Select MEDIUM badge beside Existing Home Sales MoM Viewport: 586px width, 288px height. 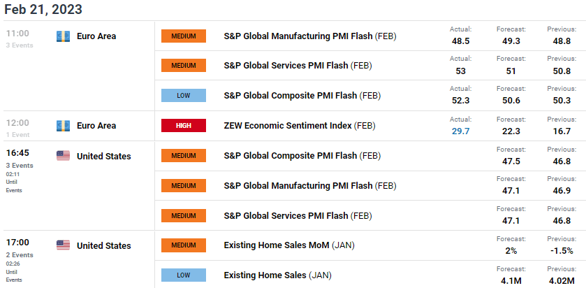[x=184, y=245]
